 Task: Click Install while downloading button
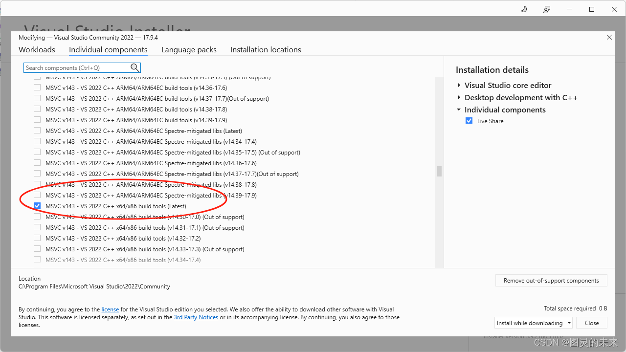click(x=530, y=323)
